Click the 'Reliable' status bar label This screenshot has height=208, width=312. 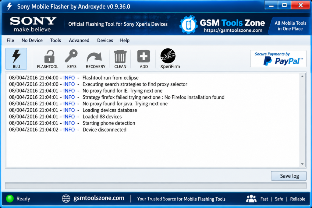[x=298, y=199]
